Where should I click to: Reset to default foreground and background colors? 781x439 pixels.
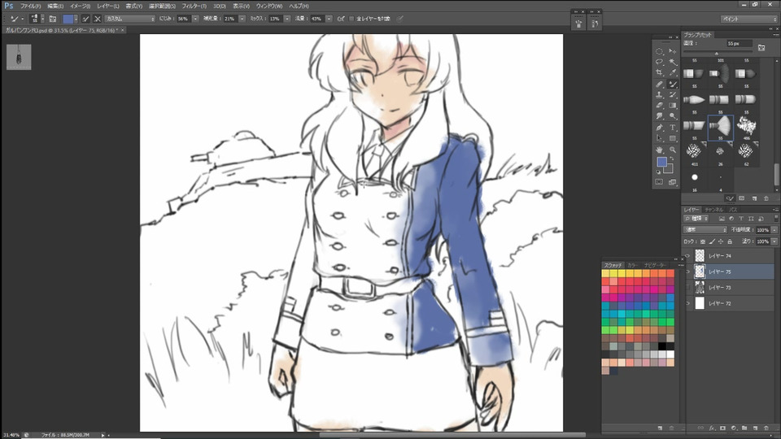(658, 172)
